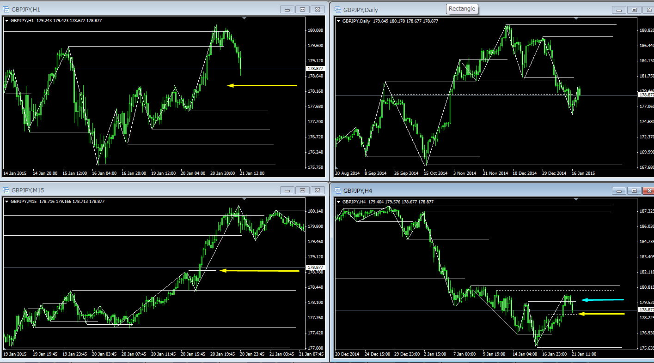
Task: Expand the triangle beside GBPJPY,Daily chart info
Action: [x=339, y=21]
